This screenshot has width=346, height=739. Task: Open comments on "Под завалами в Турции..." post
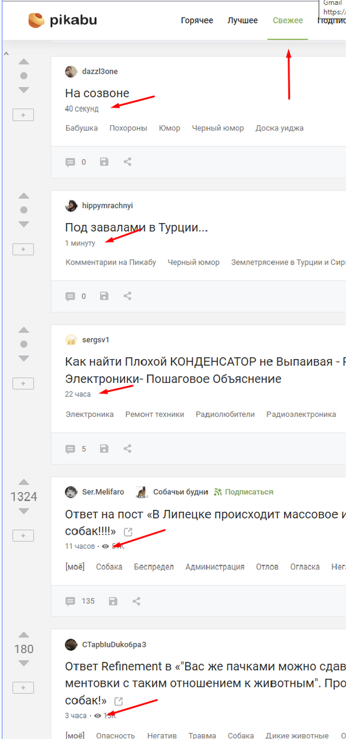point(70,297)
